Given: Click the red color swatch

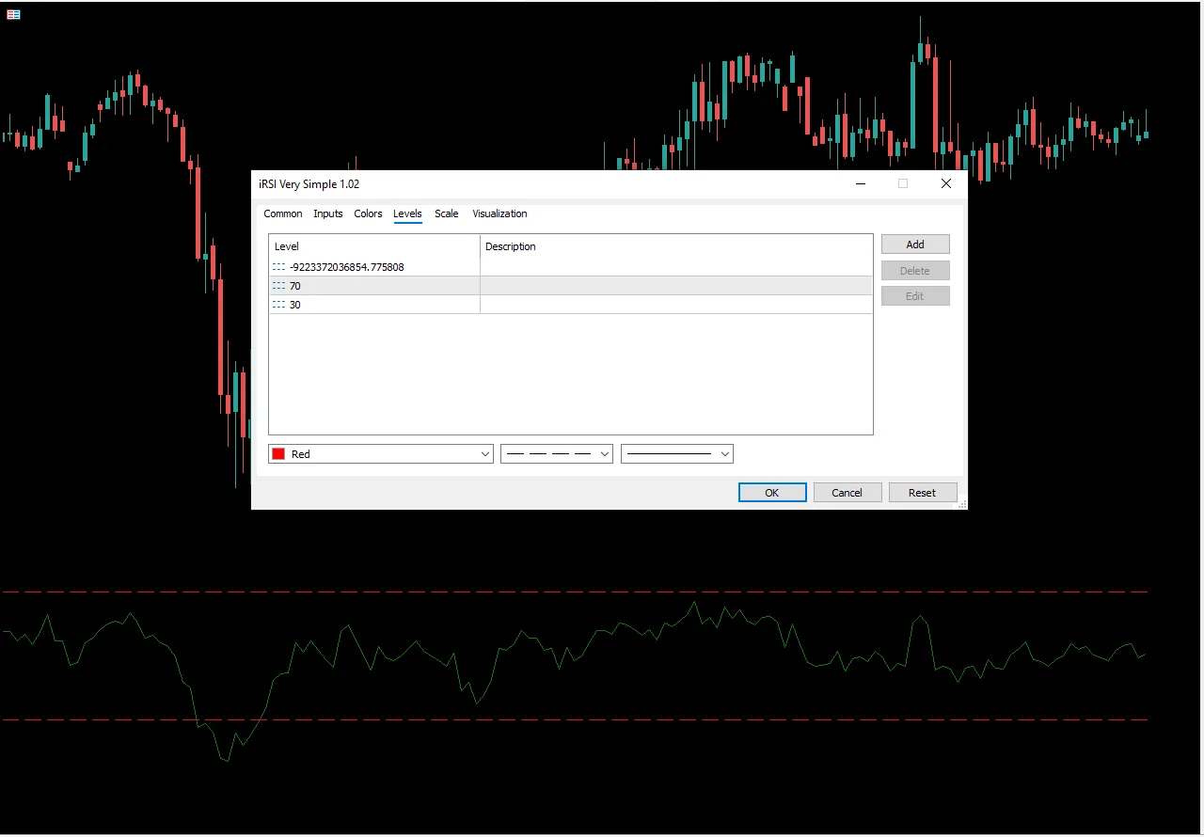Looking at the screenshot, I should click(278, 454).
